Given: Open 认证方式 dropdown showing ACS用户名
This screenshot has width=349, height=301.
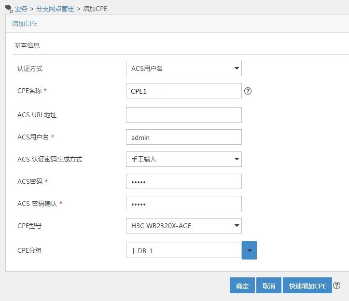Looking at the screenshot, I should [x=184, y=68].
